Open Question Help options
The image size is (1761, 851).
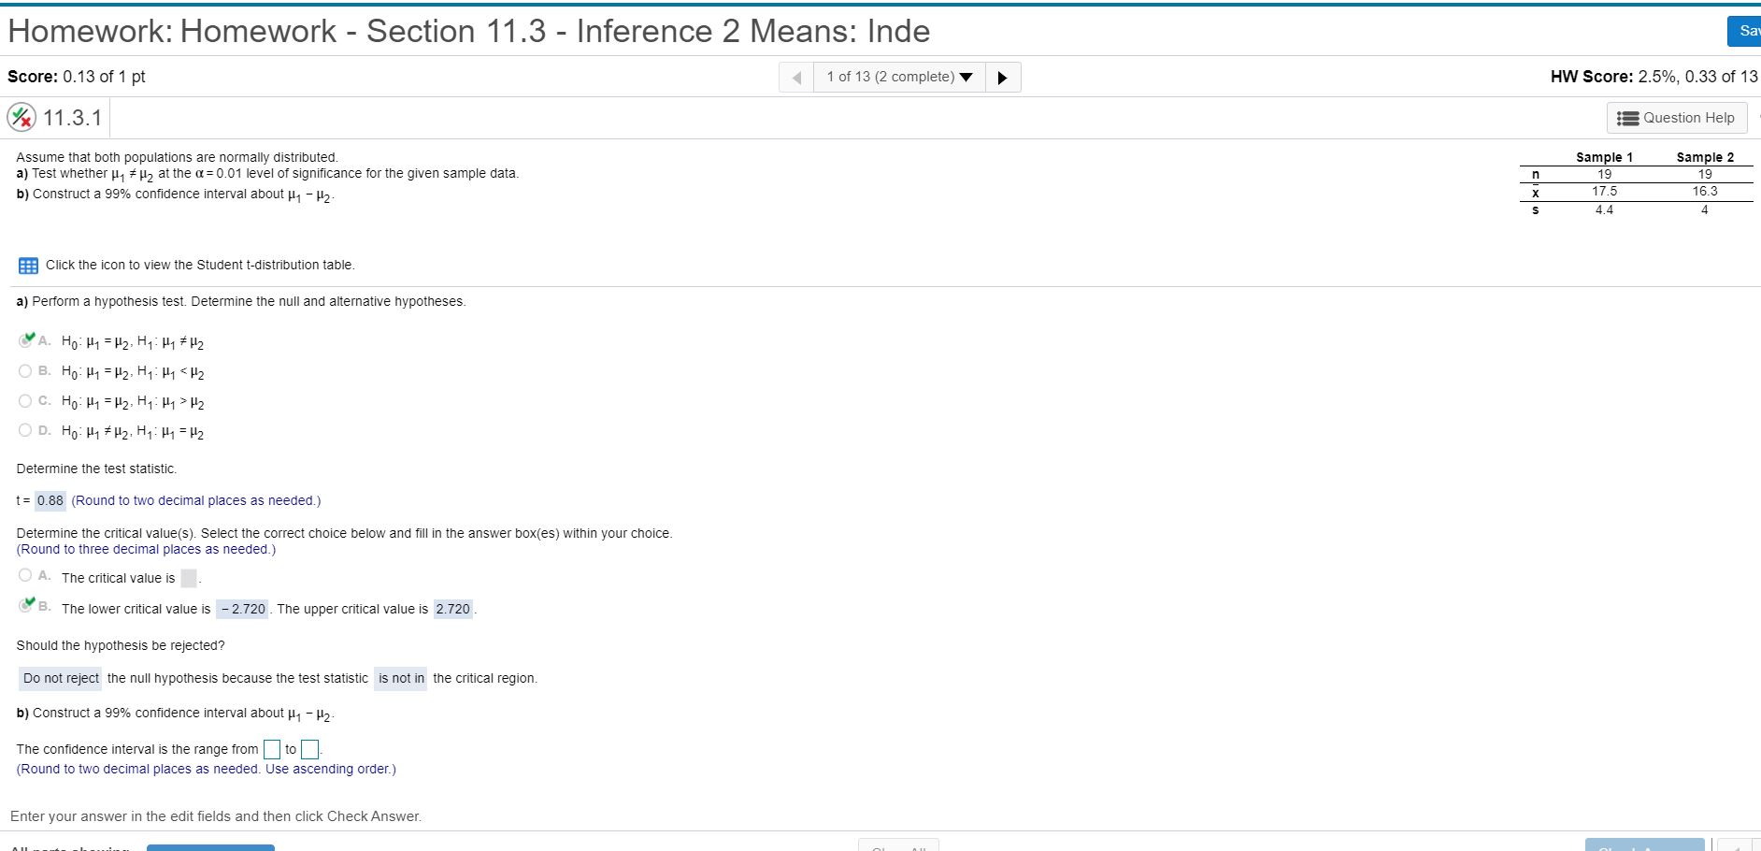tap(1676, 117)
